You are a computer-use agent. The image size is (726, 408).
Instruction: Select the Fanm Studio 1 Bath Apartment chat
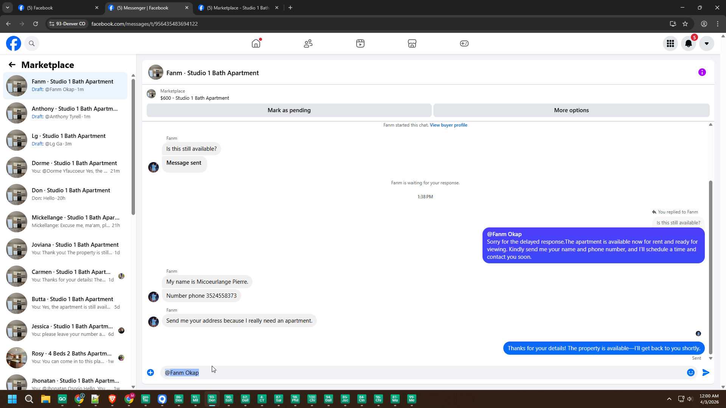[65, 85]
